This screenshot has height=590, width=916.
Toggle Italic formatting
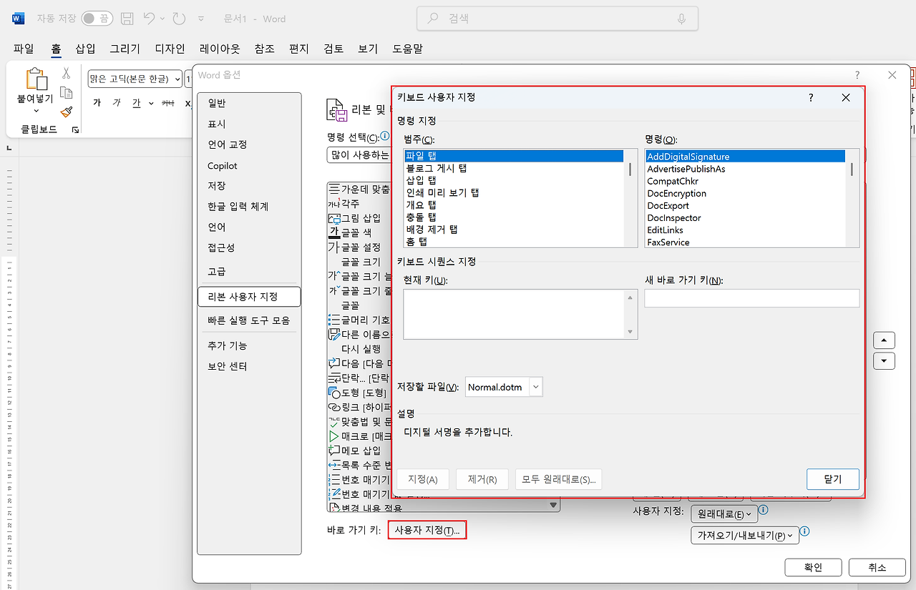(117, 103)
